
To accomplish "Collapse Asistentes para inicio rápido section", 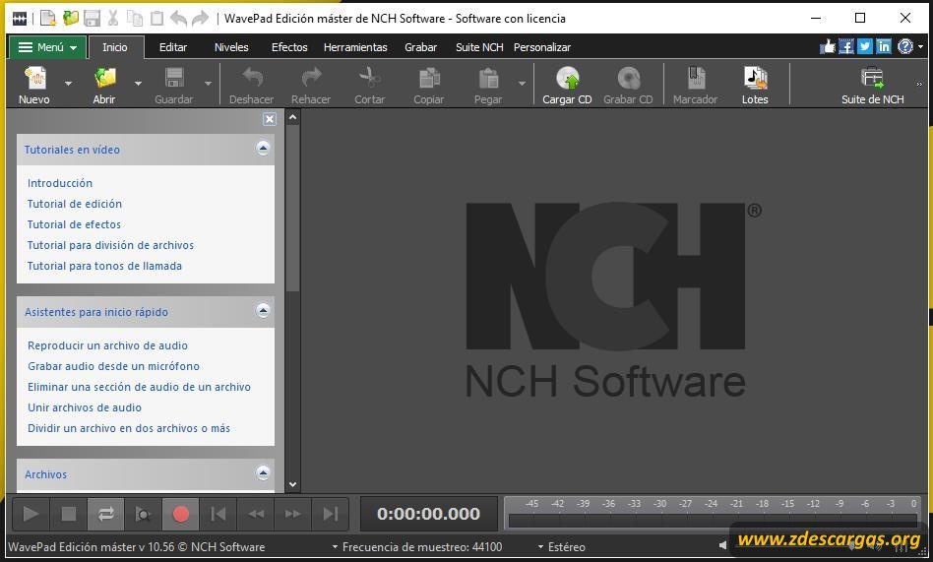I will [x=263, y=310].
